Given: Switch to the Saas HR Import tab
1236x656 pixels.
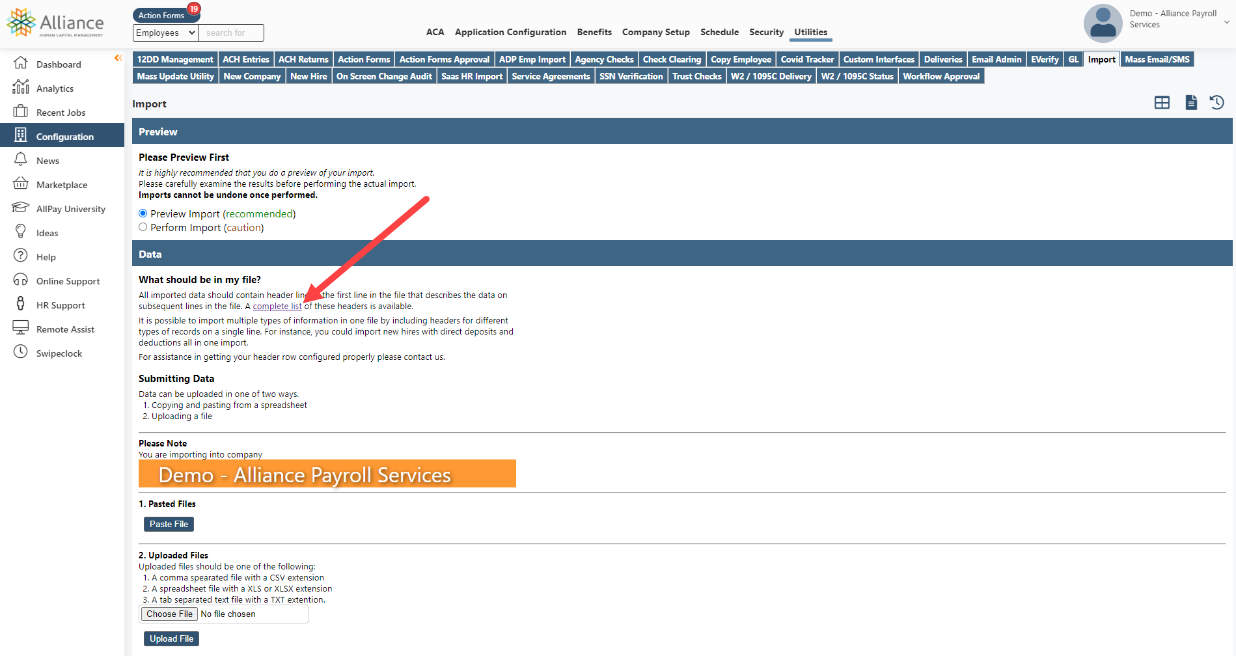Looking at the screenshot, I should coord(472,76).
